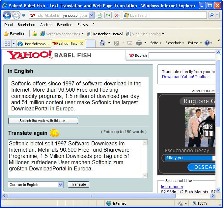Open the Bearbeiten menu
The height and width of the screenshot is (208, 223).
pos(26,25)
